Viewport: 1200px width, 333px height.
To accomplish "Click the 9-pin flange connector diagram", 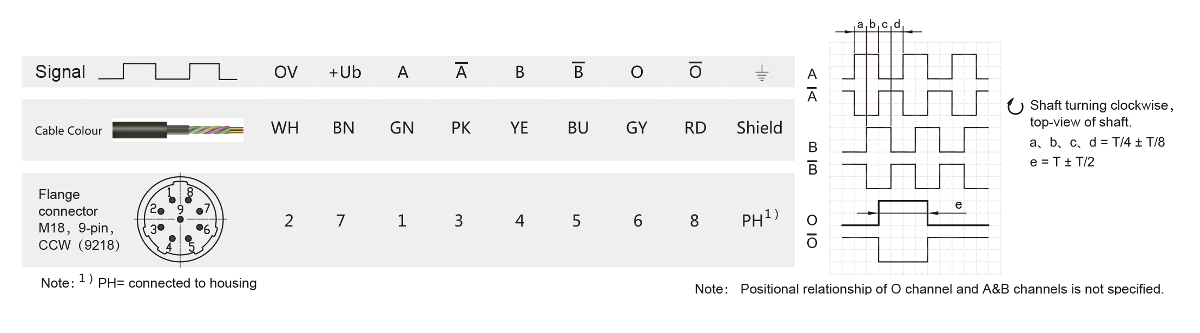I will (x=180, y=219).
